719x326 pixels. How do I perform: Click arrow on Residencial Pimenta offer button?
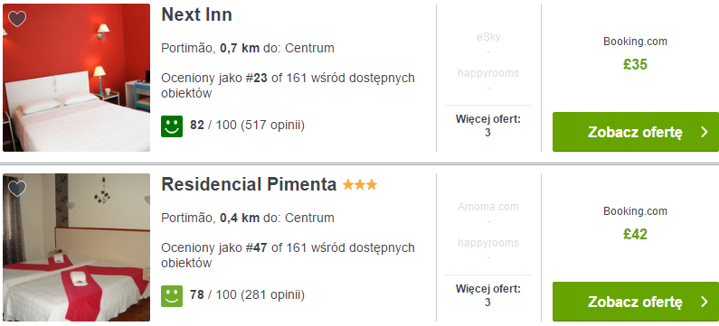705,302
